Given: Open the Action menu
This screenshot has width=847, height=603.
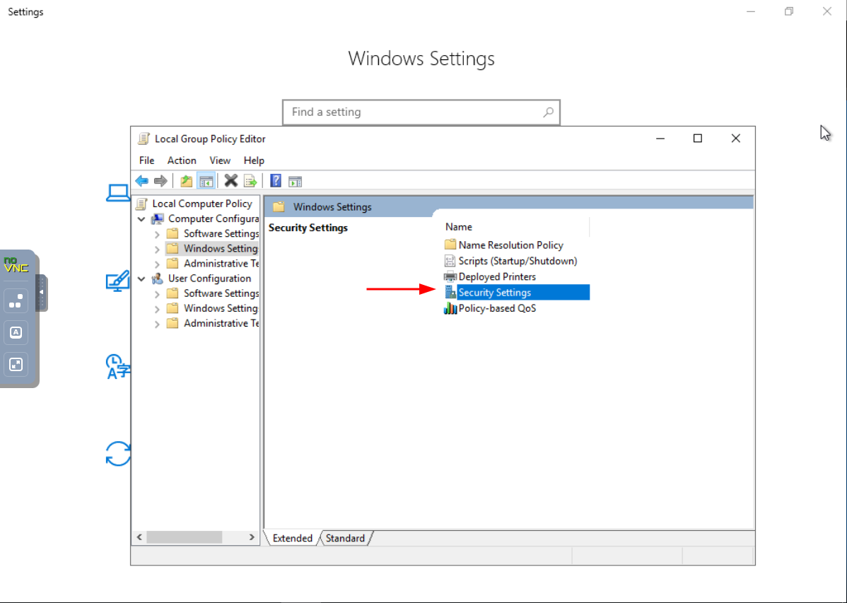Looking at the screenshot, I should (182, 160).
